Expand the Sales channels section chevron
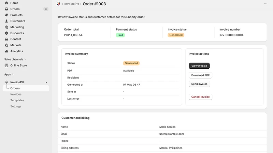 (25, 59)
